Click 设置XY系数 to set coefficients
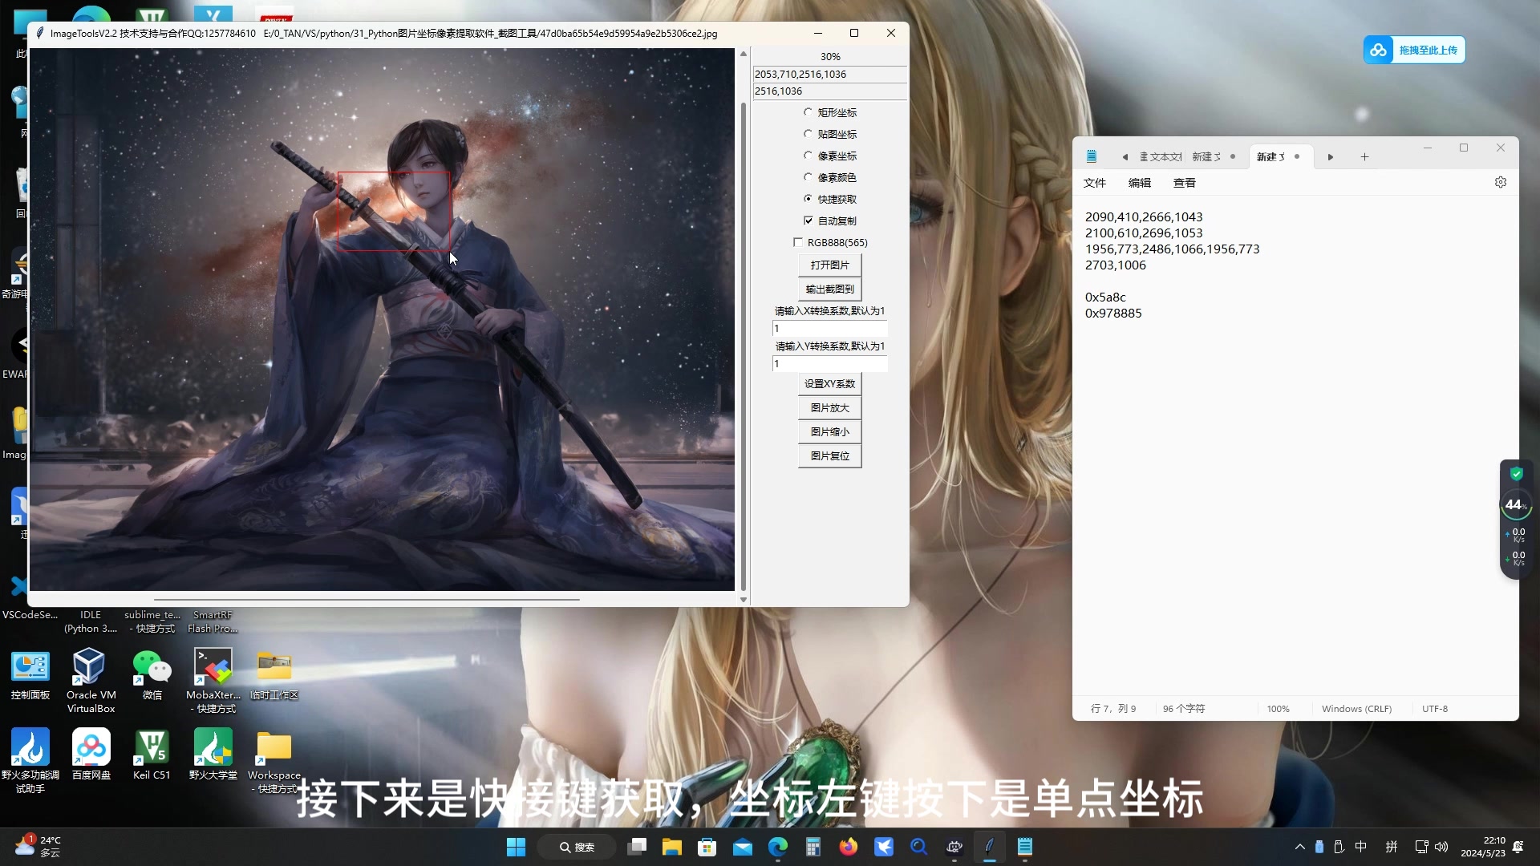This screenshot has height=866, width=1540. tap(829, 382)
